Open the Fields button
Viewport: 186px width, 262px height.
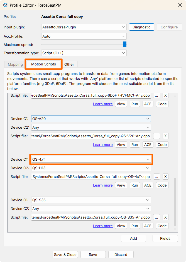(165, 238)
